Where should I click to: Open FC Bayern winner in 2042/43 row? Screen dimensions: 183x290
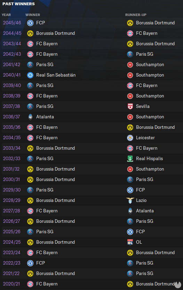47,54
